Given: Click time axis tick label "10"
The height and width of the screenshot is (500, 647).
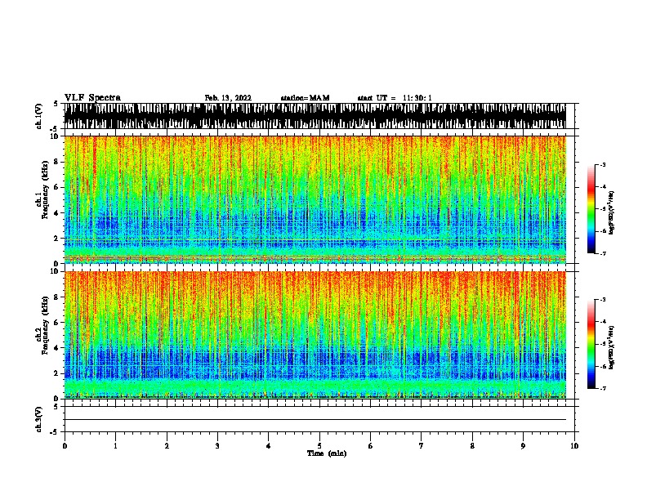Looking at the screenshot, I should click(574, 446).
